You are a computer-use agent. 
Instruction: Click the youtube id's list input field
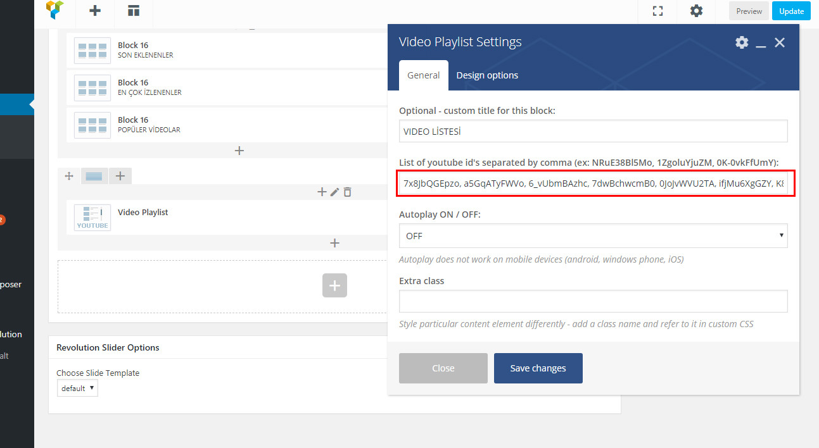(594, 184)
